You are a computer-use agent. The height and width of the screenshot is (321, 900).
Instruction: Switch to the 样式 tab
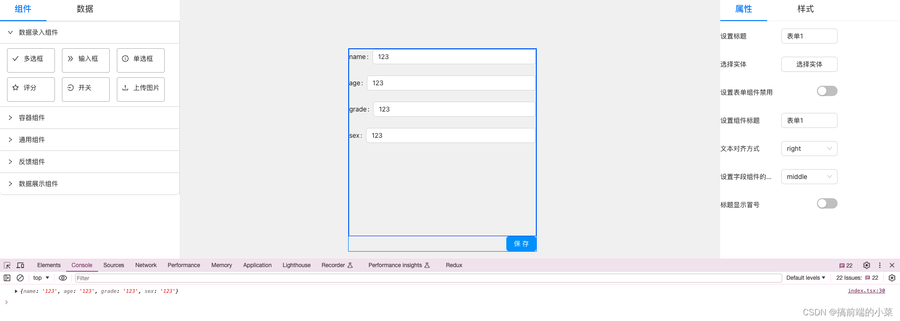point(805,9)
